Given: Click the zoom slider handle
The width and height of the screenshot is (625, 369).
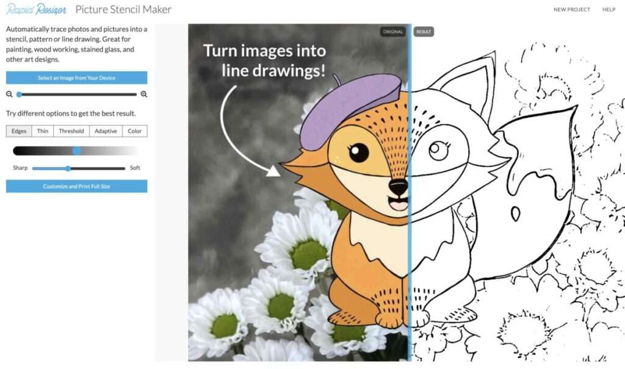Looking at the screenshot, I should [20, 94].
